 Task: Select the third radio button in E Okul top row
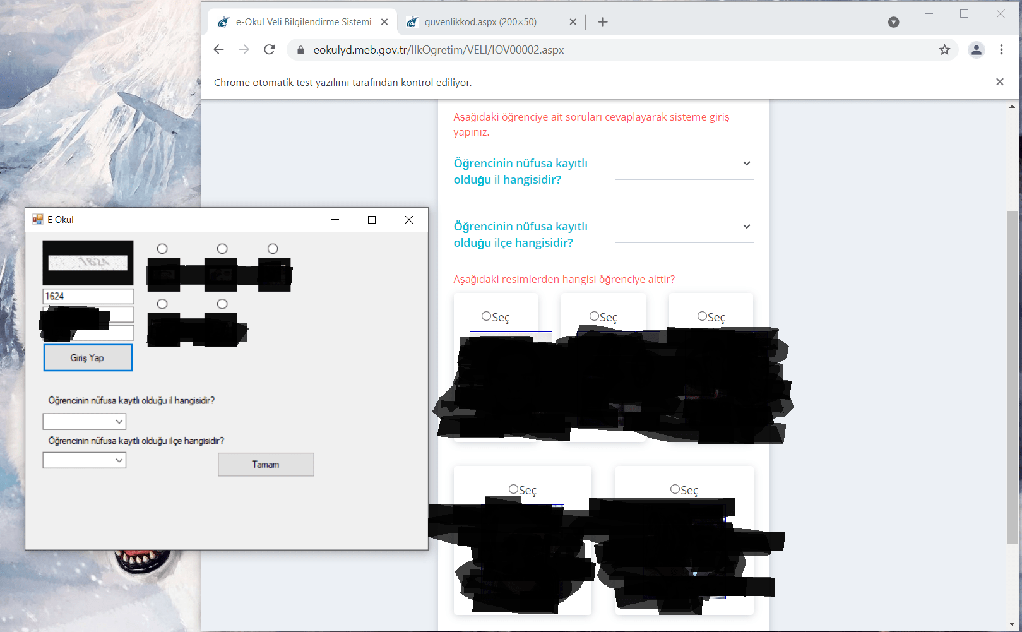[x=273, y=249]
